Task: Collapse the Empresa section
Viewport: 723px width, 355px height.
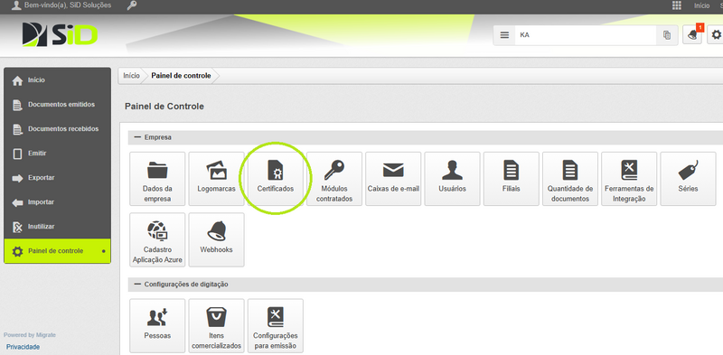Action: pyautogui.click(x=138, y=137)
